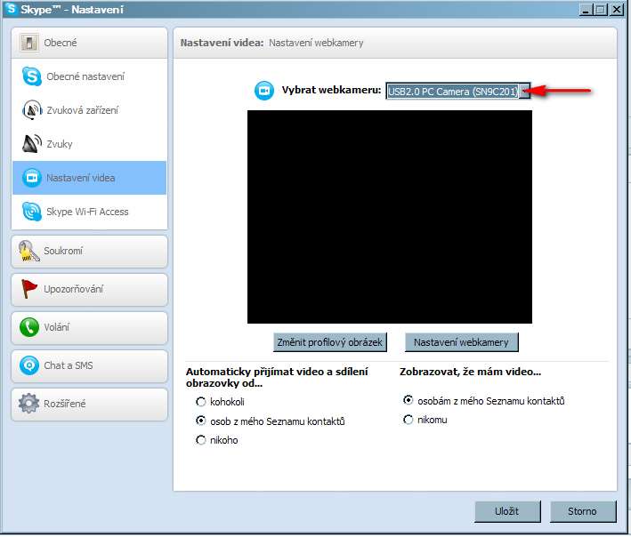Choose nikomu under Zobrazovat, že mám video
The width and height of the screenshot is (631, 537).
(x=409, y=420)
